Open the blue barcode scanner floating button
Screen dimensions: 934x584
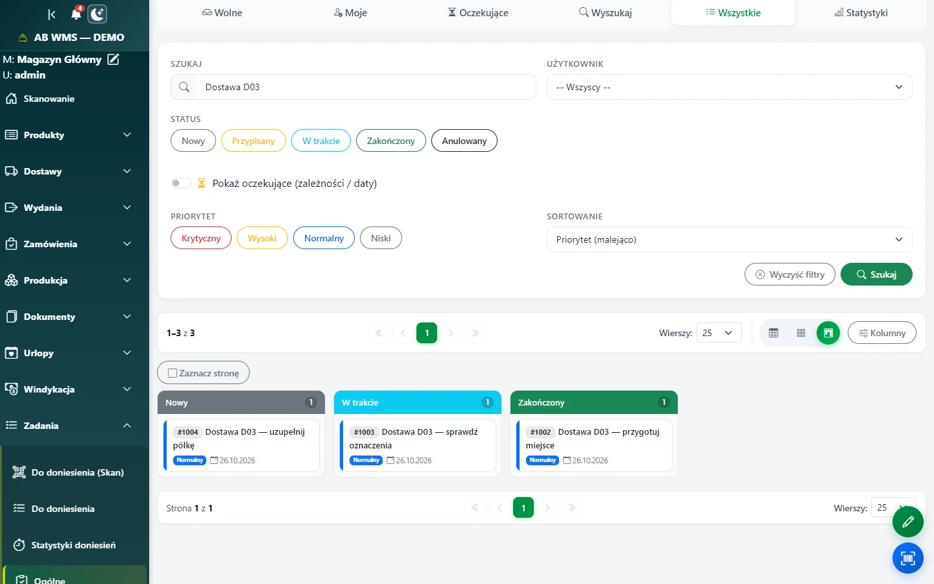pyautogui.click(x=908, y=558)
